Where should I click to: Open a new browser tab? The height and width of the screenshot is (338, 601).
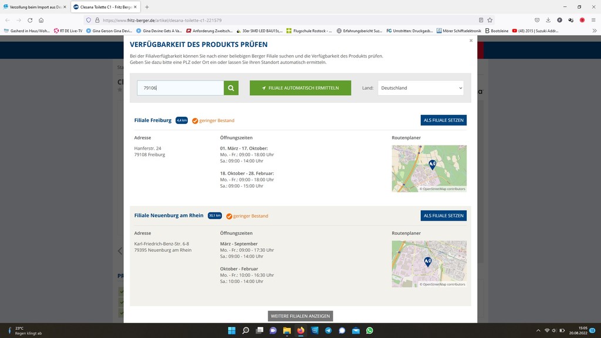147,7
